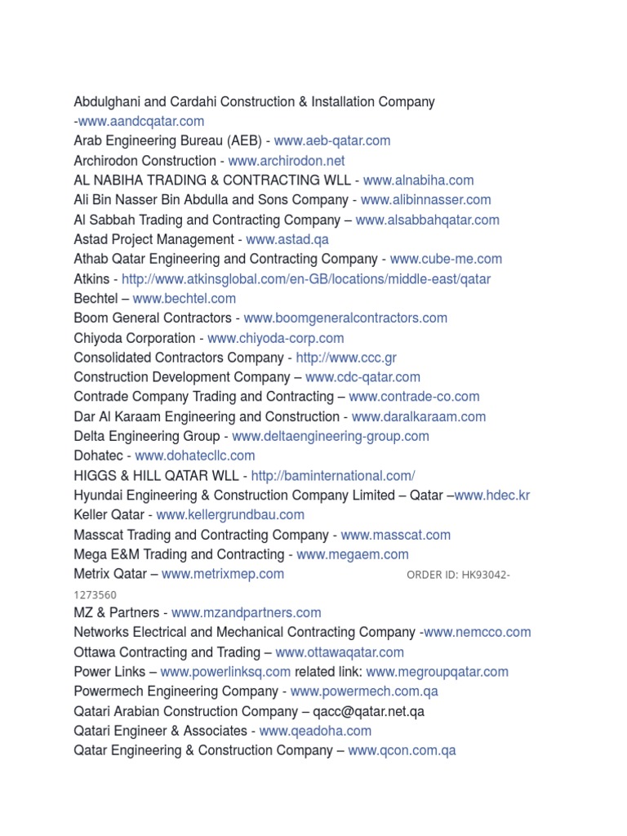Open the www.aandcqatar.com link
Screen dimensions: 627x836
pos(141,122)
